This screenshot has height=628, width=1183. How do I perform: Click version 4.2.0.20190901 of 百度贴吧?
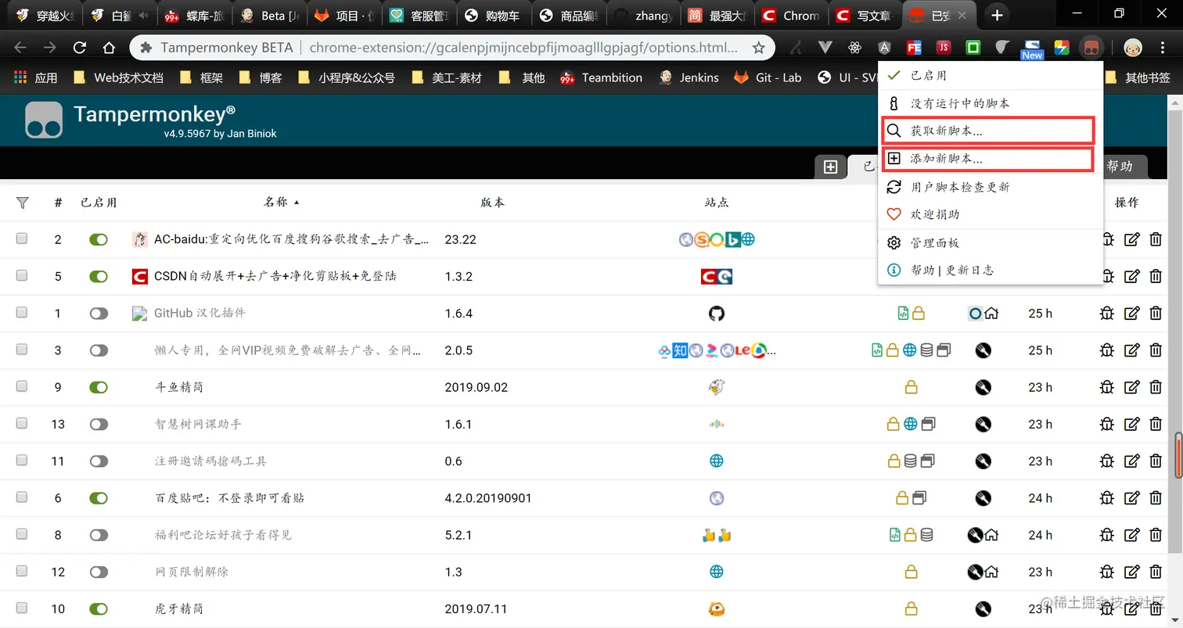pyautogui.click(x=488, y=497)
